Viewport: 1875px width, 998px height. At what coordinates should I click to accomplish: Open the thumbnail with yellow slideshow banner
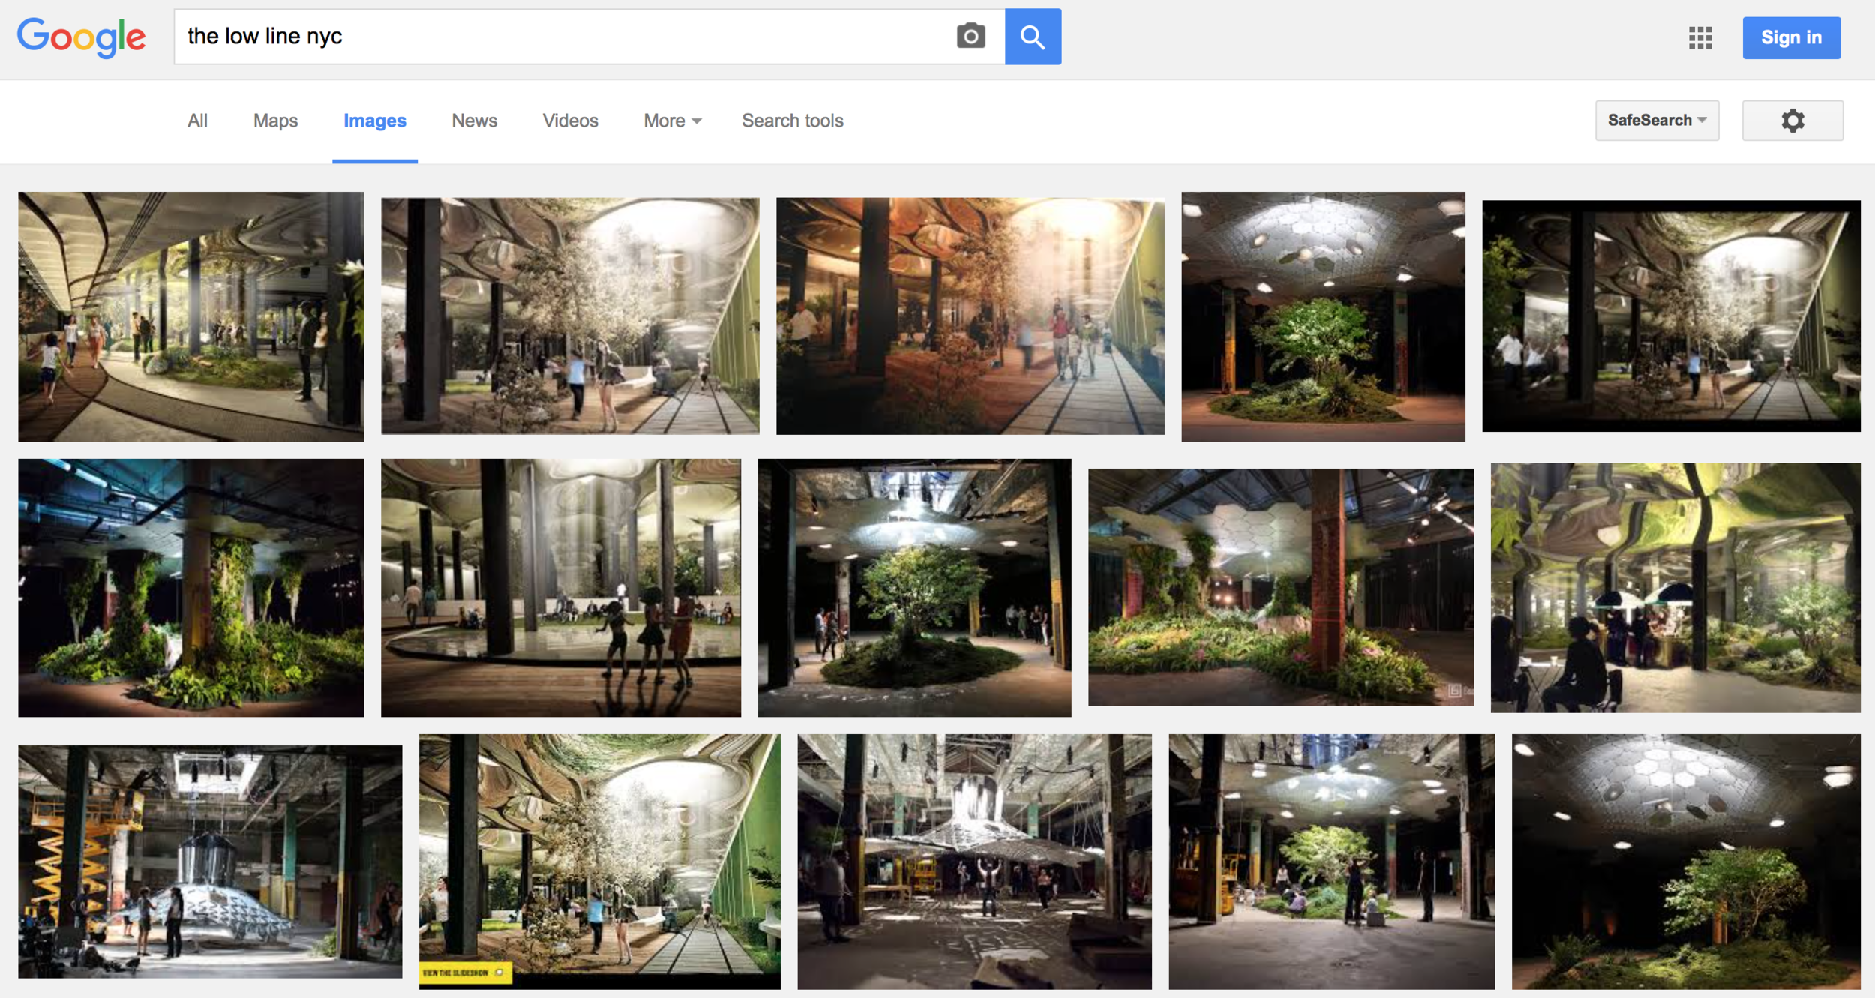click(x=600, y=862)
